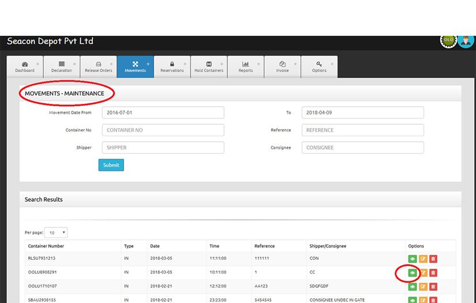The width and height of the screenshot is (476, 303).
Task: Click the Movement Date From field
Action: [163, 113]
